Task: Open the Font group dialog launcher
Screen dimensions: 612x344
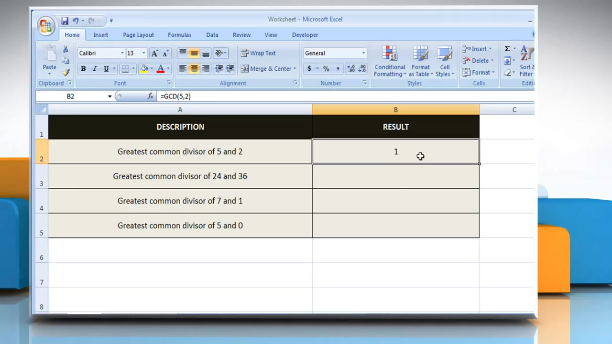Action: tap(169, 83)
